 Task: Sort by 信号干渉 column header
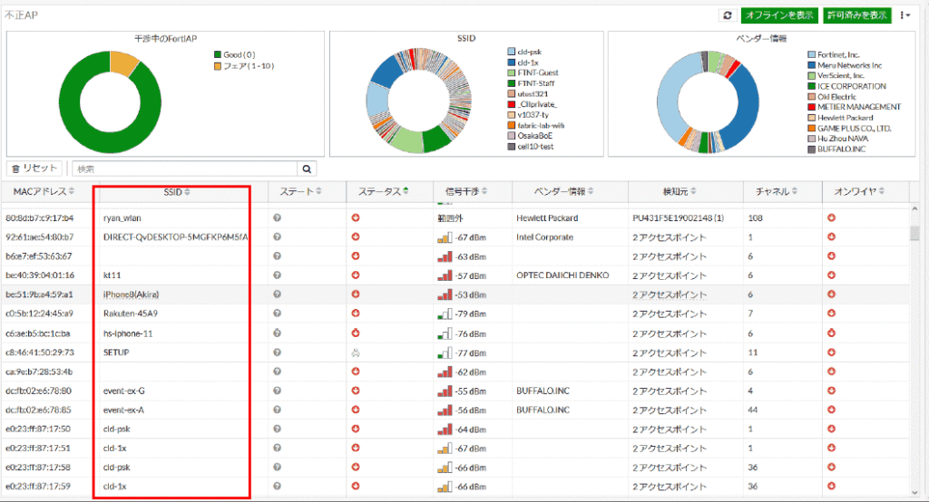[x=466, y=191]
